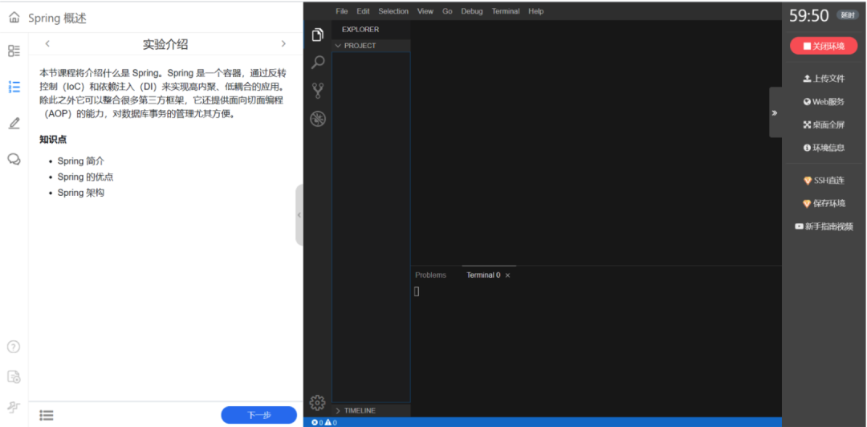Click the Spring 的优点 bullet text
The height and width of the screenshot is (427, 867).
click(x=86, y=177)
